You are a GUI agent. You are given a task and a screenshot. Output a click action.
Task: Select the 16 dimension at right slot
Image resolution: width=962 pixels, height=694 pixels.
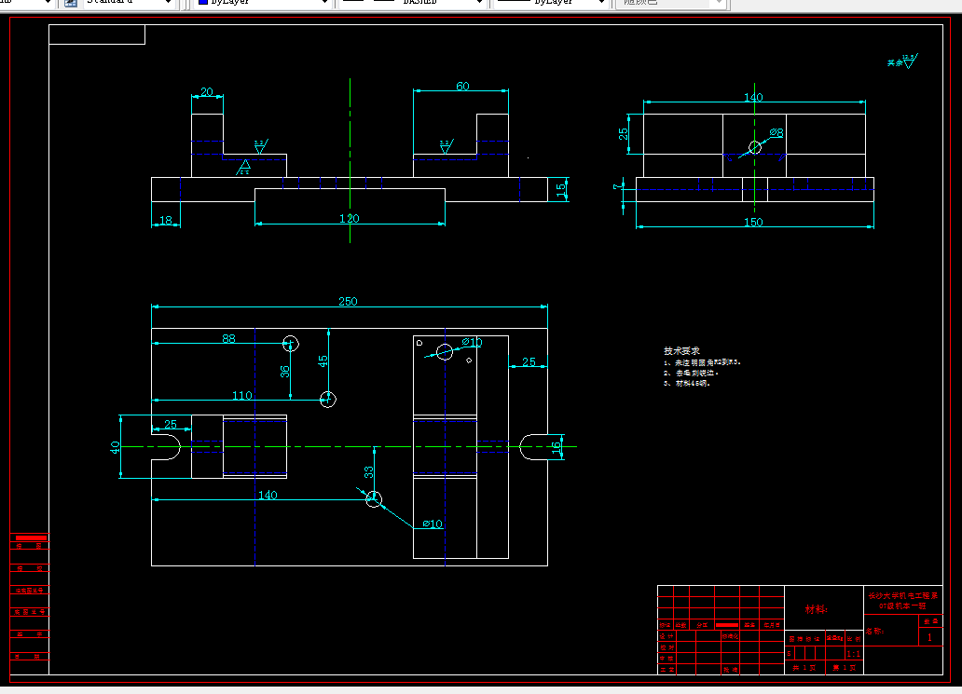[557, 447]
